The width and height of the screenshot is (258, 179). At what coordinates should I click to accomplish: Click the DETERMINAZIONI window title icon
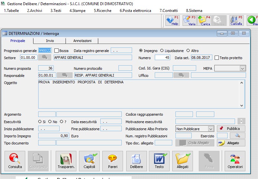(5, 33)
